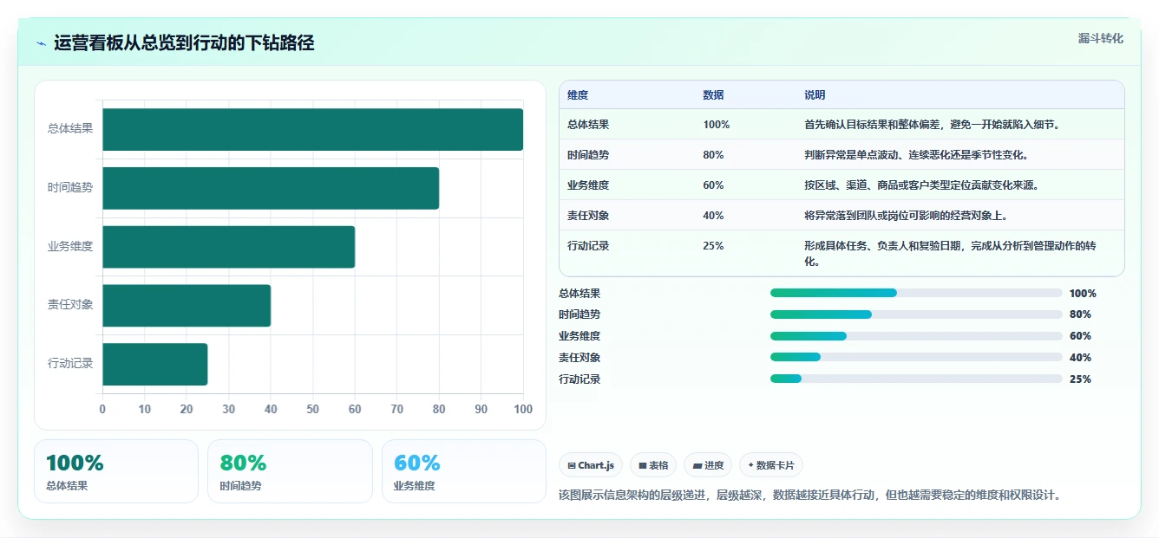
Task: Click the 40% cell in the table
Action: (x=713, y=216)
